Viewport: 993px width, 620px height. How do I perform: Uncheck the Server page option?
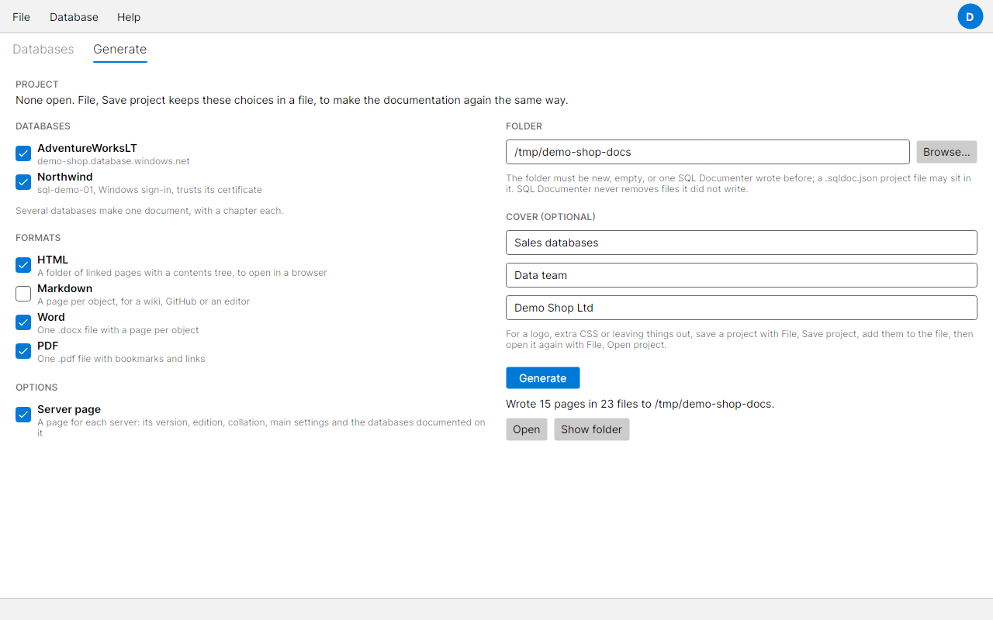tap(23, 415)
